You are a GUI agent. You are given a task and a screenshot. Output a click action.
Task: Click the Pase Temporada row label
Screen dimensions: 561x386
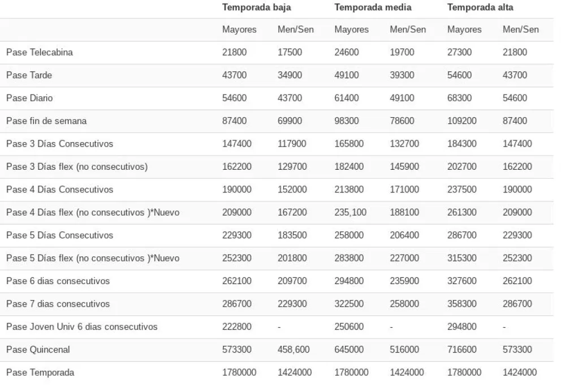pyautogui.click(x=40, y=372)
